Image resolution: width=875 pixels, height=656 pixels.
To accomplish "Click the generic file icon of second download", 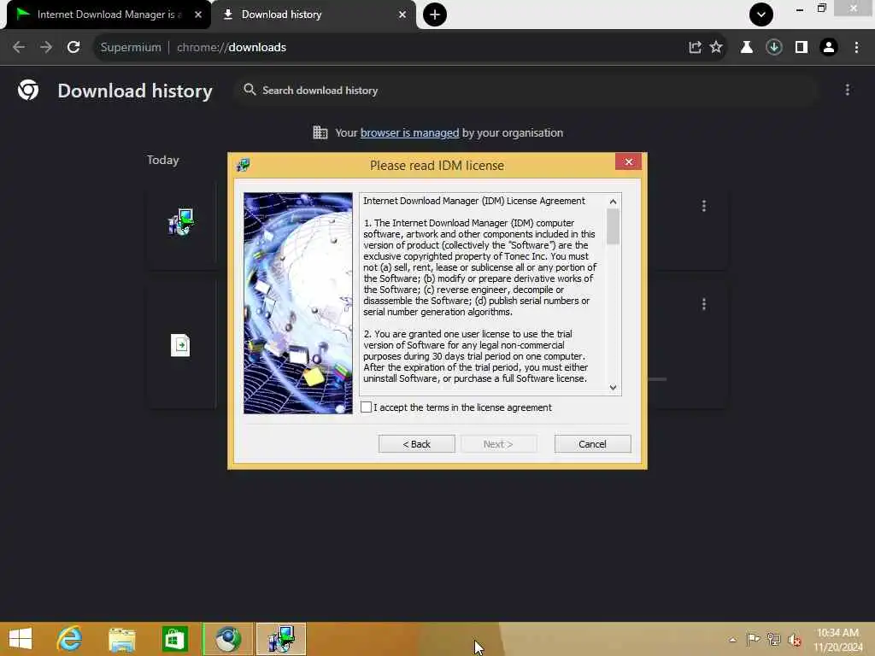I will pos(180,345).
